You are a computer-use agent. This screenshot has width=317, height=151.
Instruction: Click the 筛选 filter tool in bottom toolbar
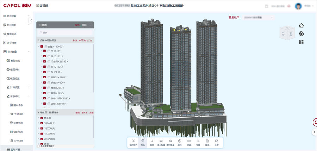[x=143, y=142]
